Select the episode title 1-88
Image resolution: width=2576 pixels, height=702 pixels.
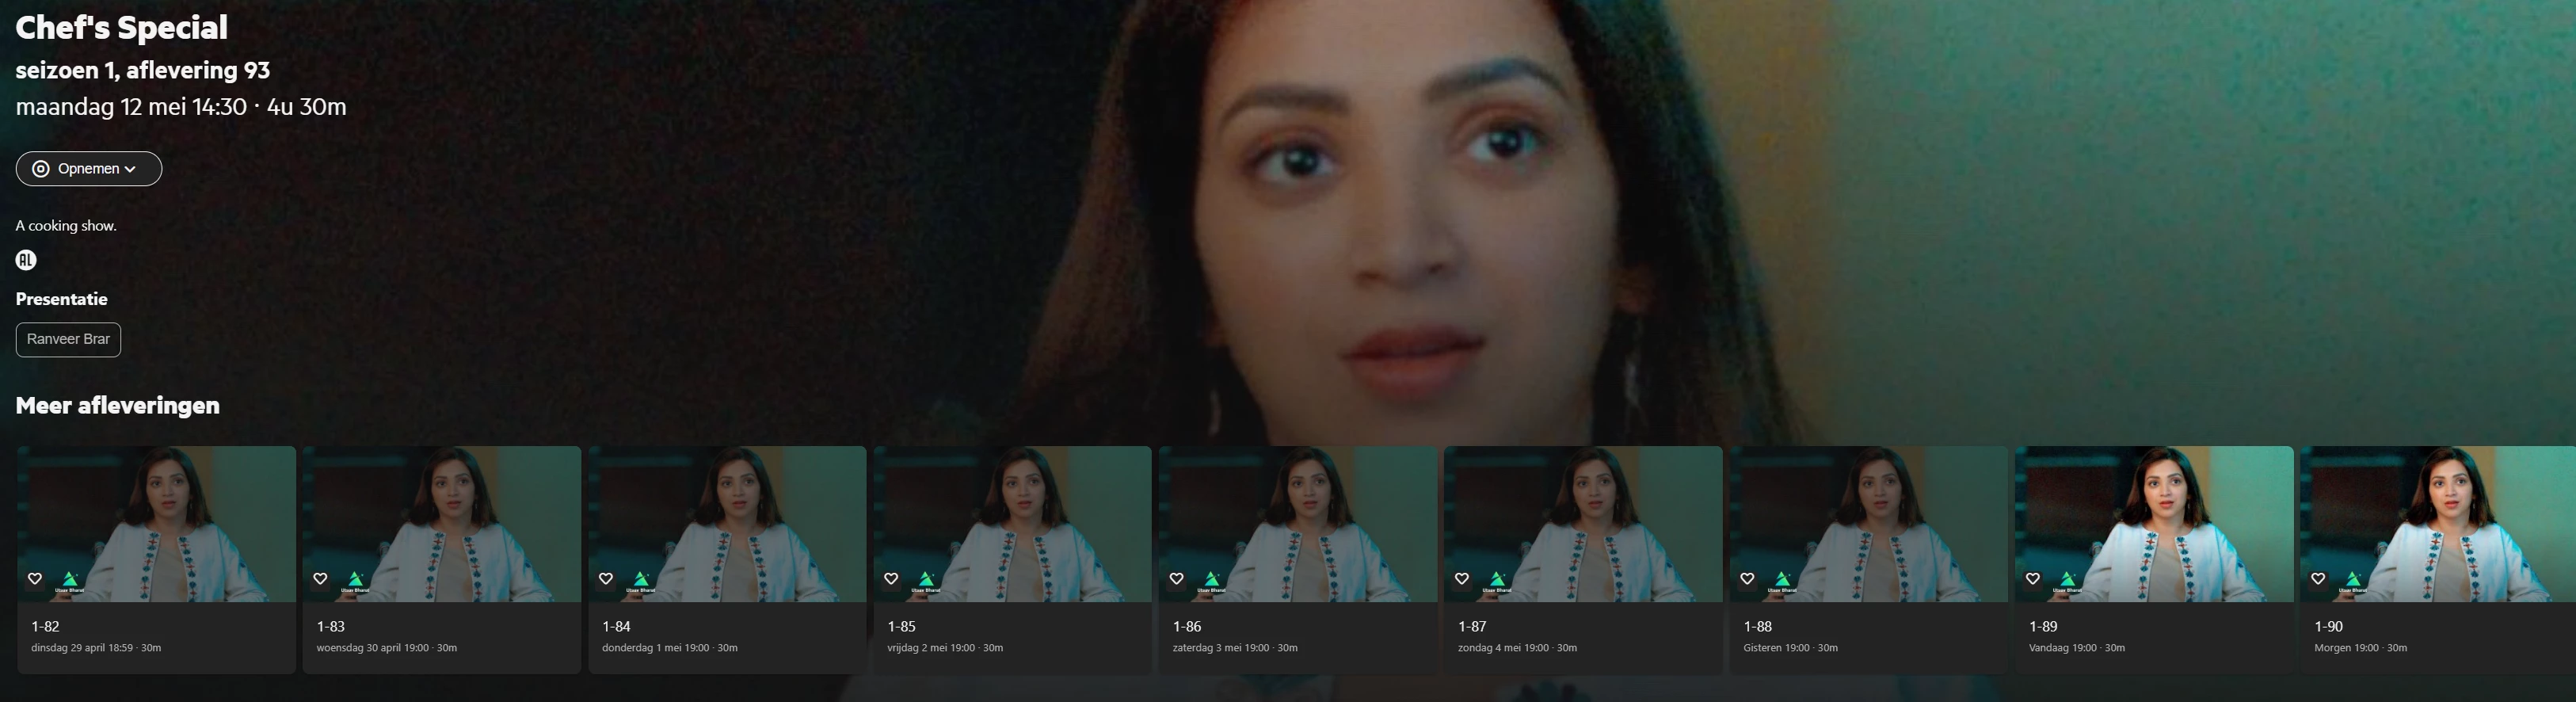1758,627
